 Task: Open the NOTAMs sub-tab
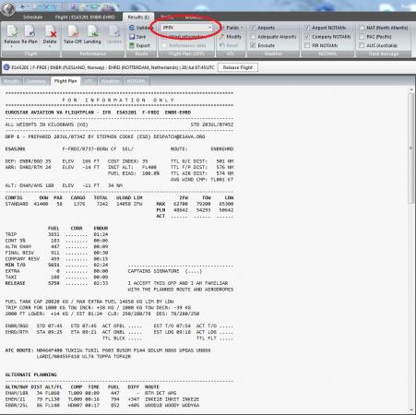tap(136, 81)
